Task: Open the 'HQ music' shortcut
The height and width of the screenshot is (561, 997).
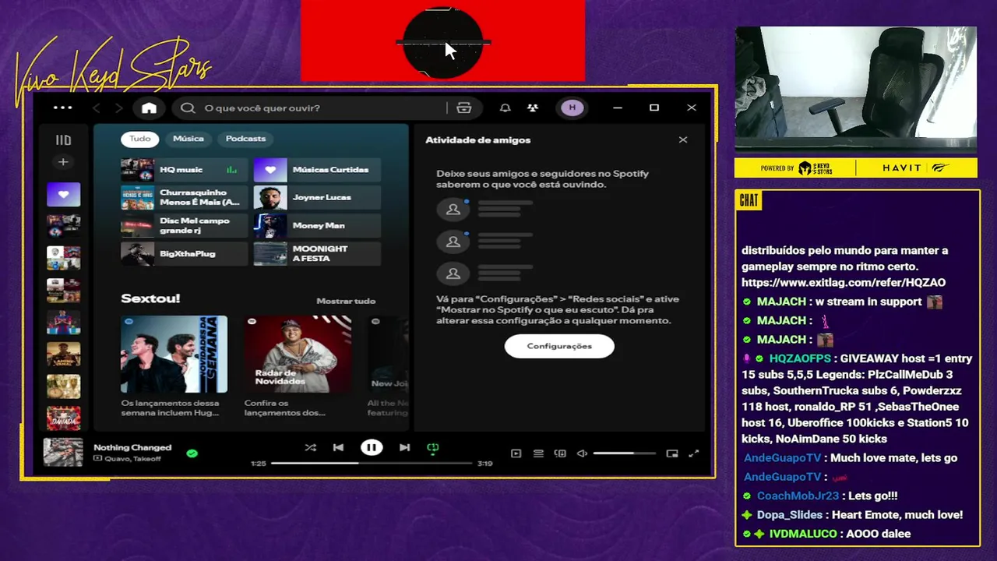Action: coord(184,169)
